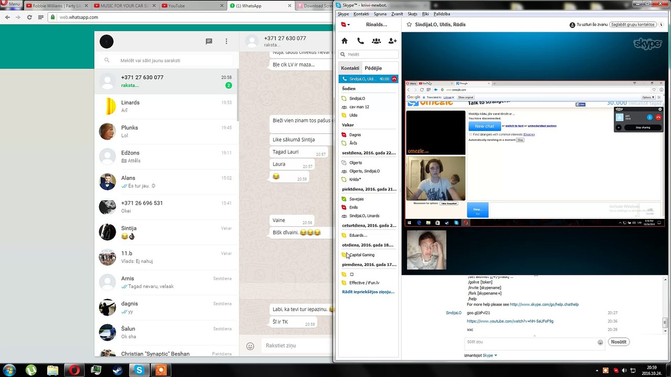The width and height of the screenshot is (671, 377).
Task: Open the Sintija chat in WhatsApp
Action: [167, 232]
